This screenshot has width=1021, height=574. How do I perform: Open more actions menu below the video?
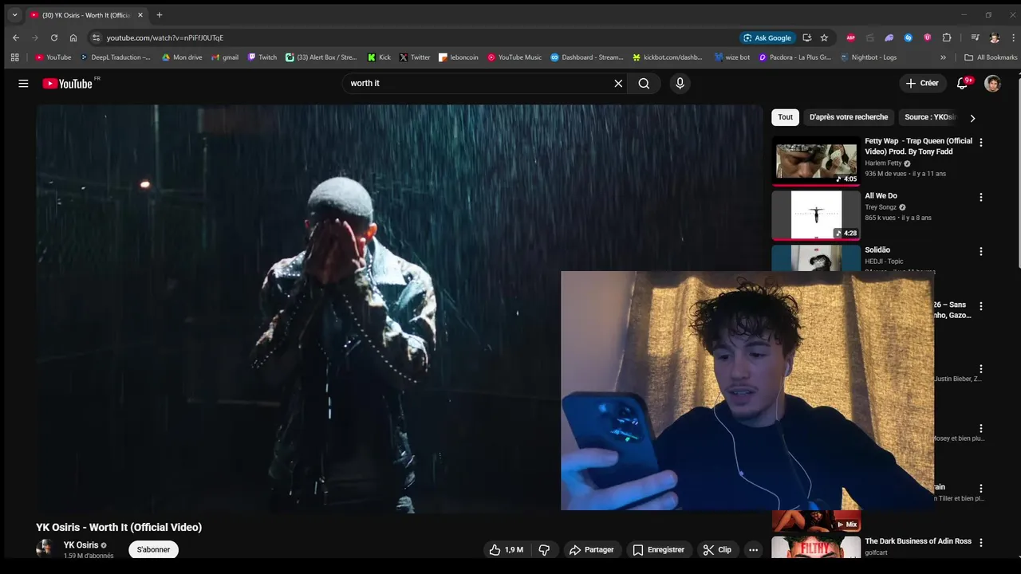click(x=753, y=550)
